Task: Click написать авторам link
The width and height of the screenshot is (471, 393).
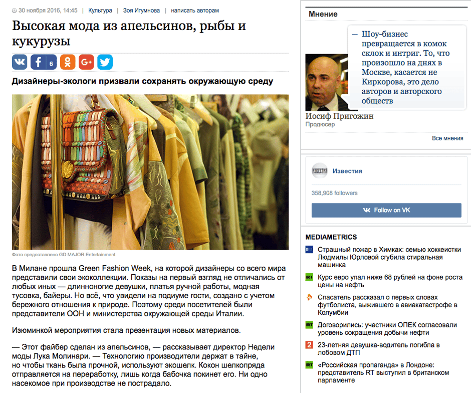Action: click(195, 11)
